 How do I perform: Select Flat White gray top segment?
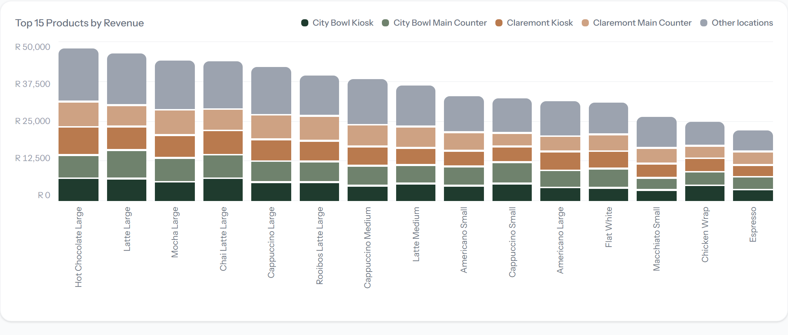pos(608,118)
